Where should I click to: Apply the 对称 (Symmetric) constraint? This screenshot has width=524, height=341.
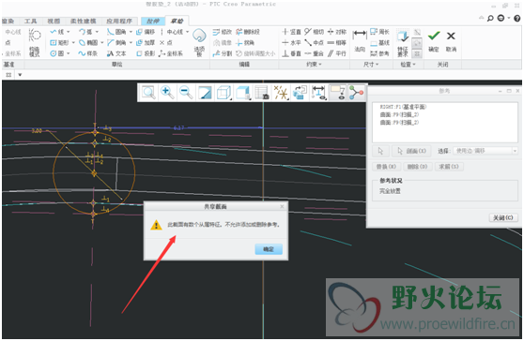(x=336, y=32)
